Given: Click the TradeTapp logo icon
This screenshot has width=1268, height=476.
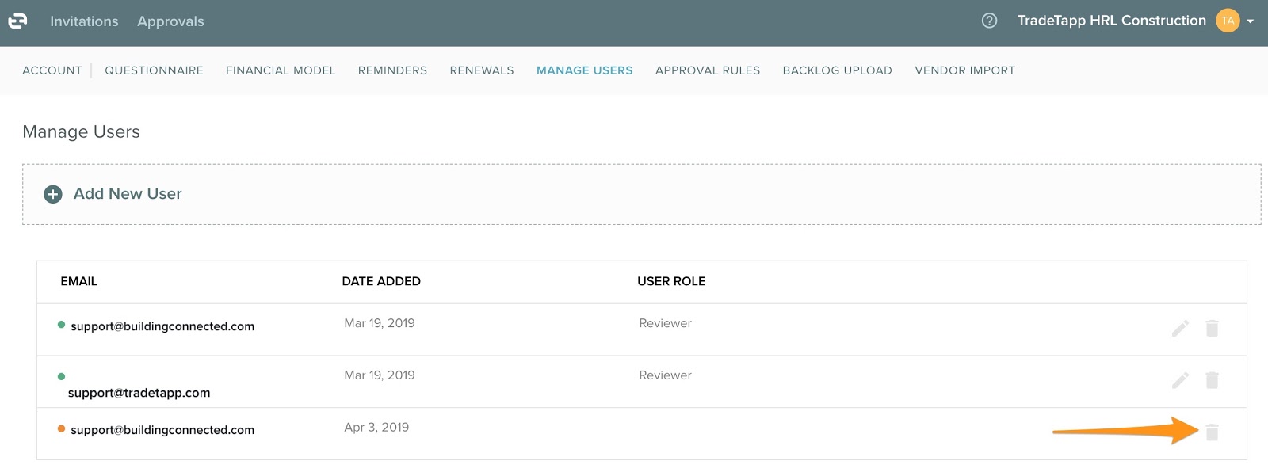Looking at the screenshot, I should coord(17,21).
